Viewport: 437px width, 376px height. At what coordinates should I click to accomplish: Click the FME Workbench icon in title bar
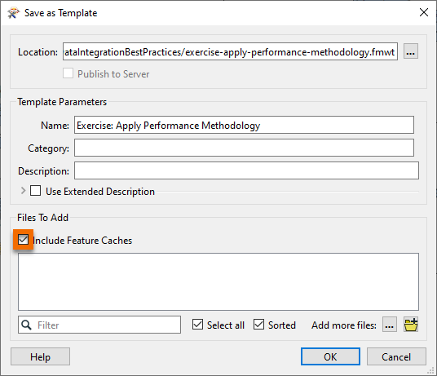point(13,13)
